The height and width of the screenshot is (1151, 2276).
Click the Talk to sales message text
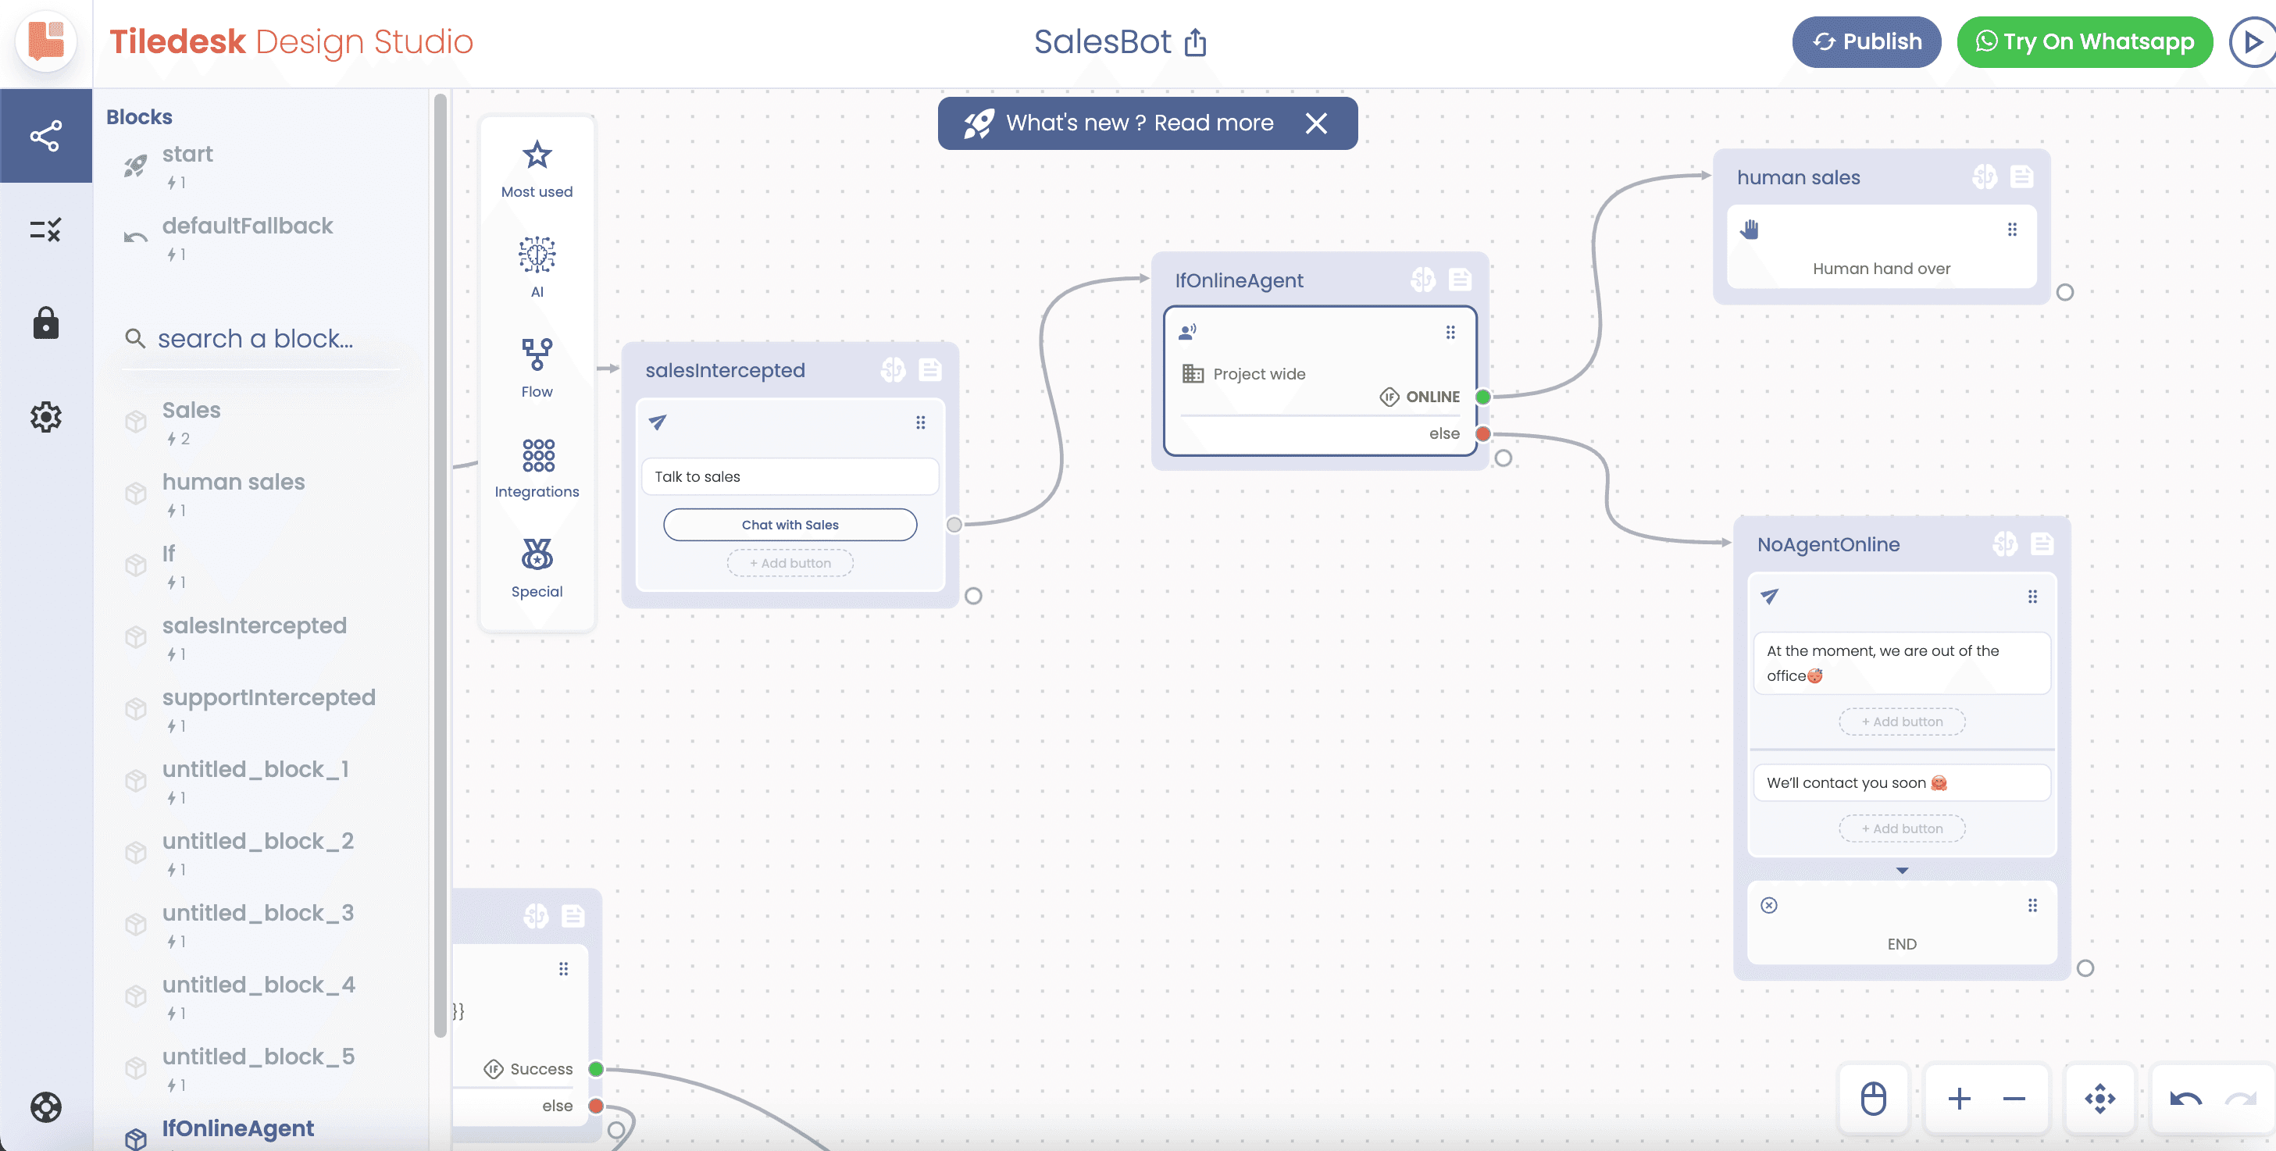790,476
